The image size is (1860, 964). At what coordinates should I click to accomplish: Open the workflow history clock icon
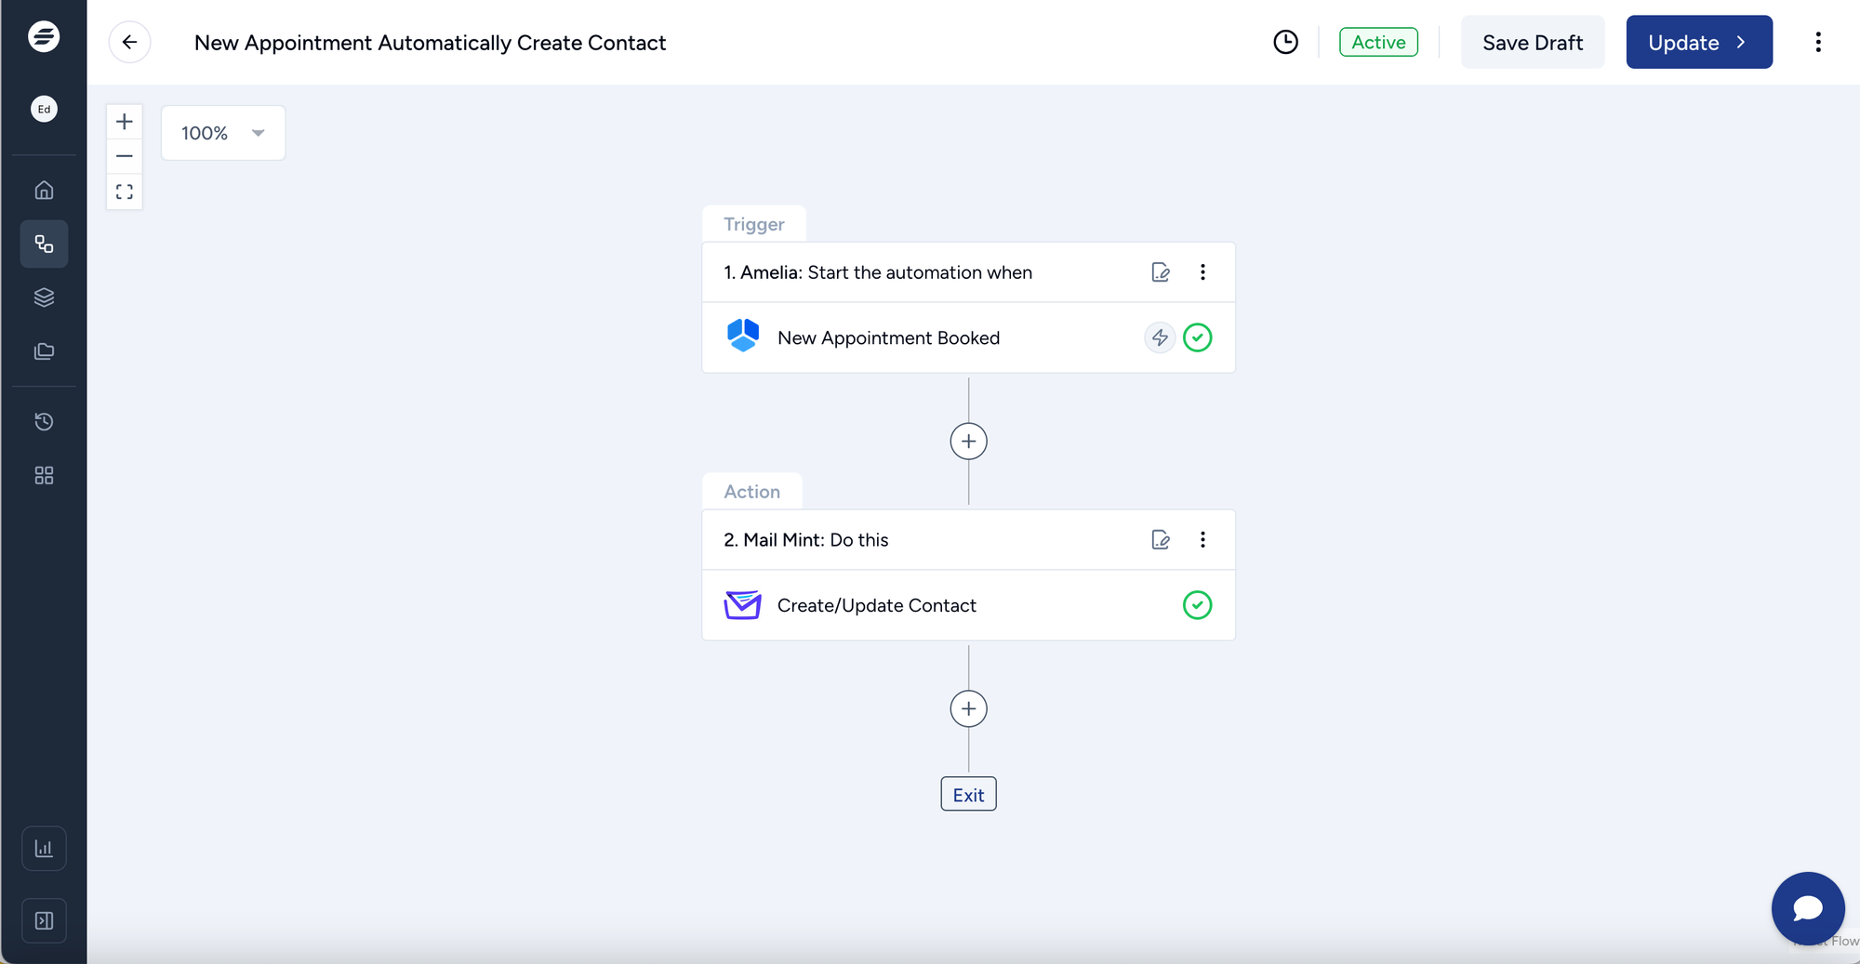pos(1285,43)
